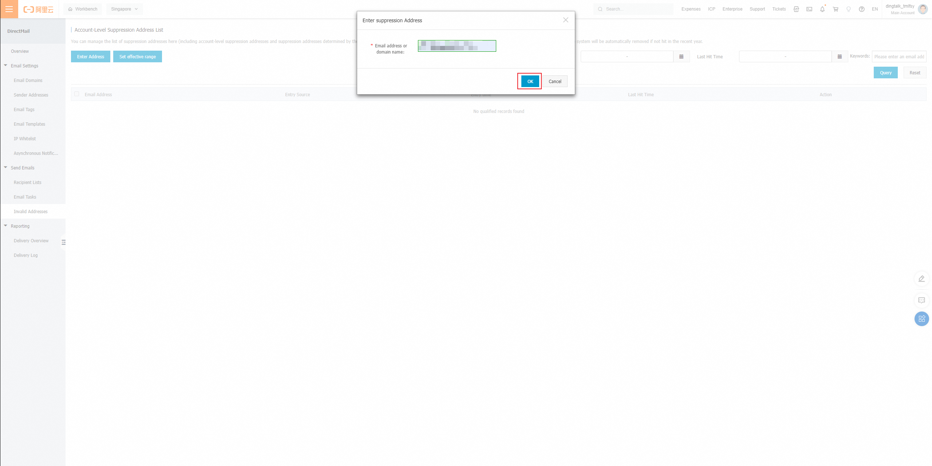The image size is (932, 466).
Task: Click Cancel in suppression dialog
Action: coord(555,81)
